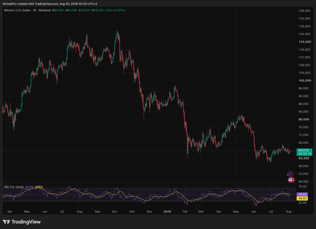Click the purple 50.63 RSI value tag
The image size is (316, 229).
tap(302, 194)
